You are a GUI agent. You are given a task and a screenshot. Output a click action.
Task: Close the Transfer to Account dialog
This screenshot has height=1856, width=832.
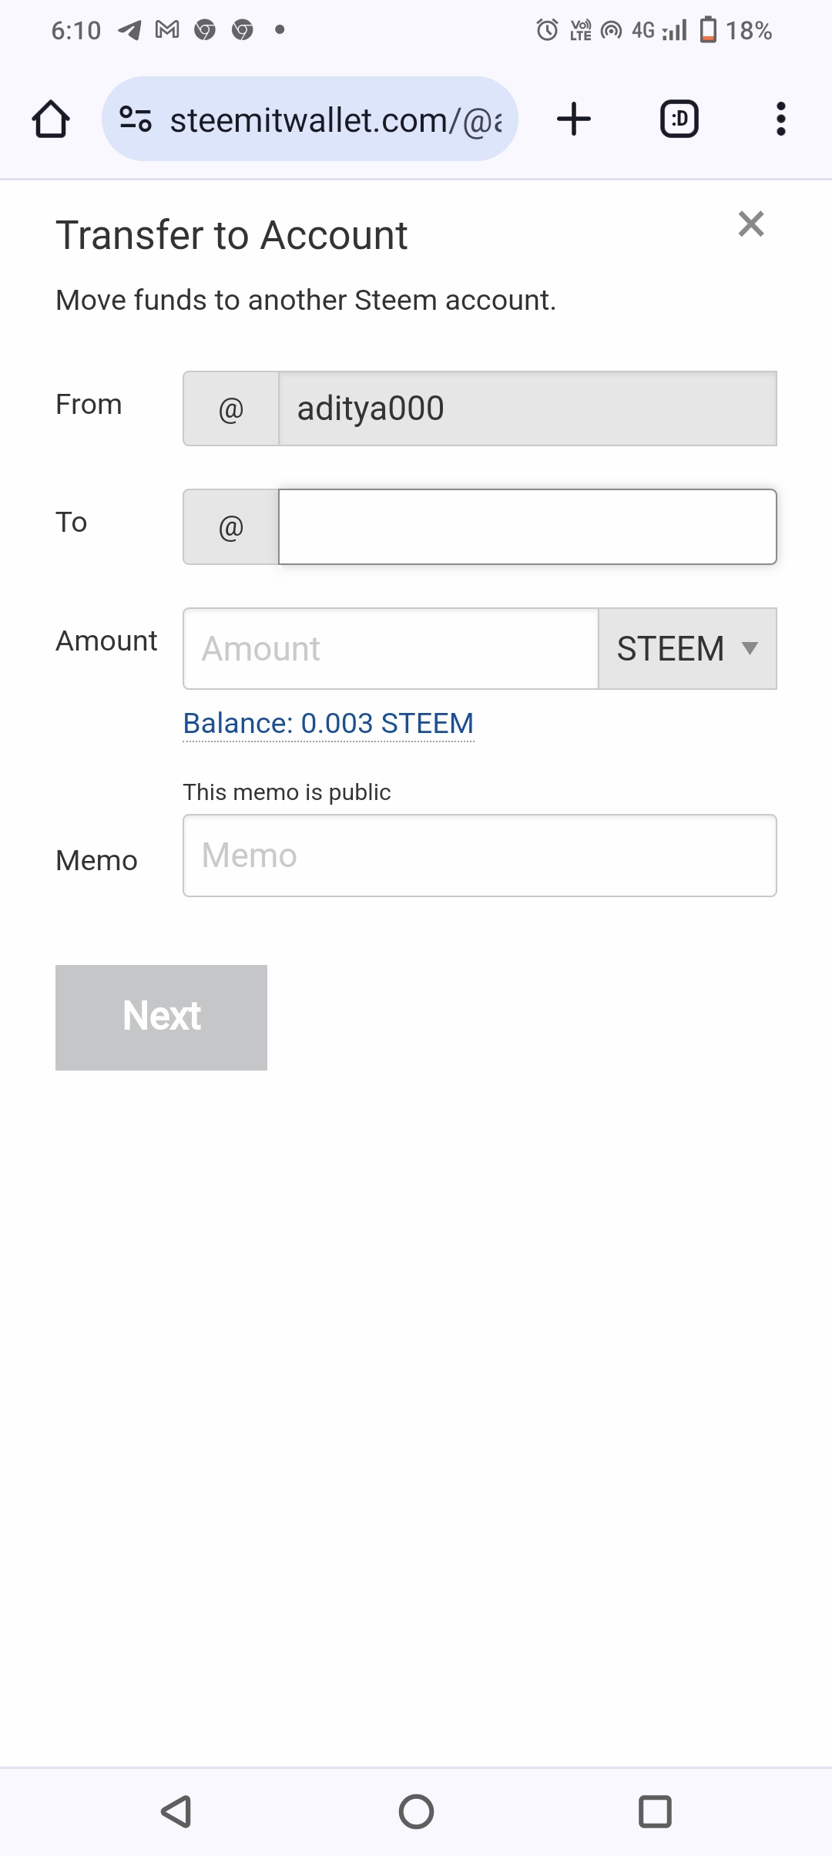click(750, 224)
